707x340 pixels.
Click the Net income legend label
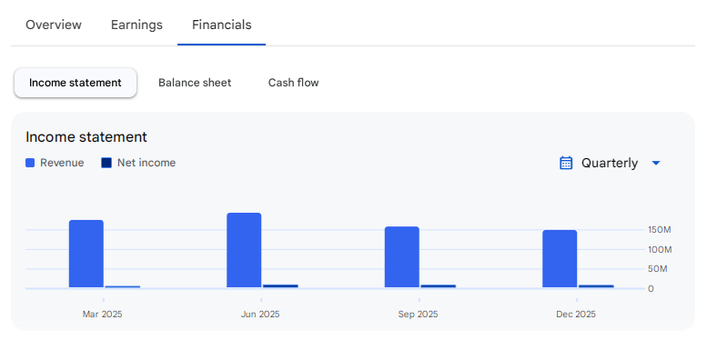(x=146, y=163)
